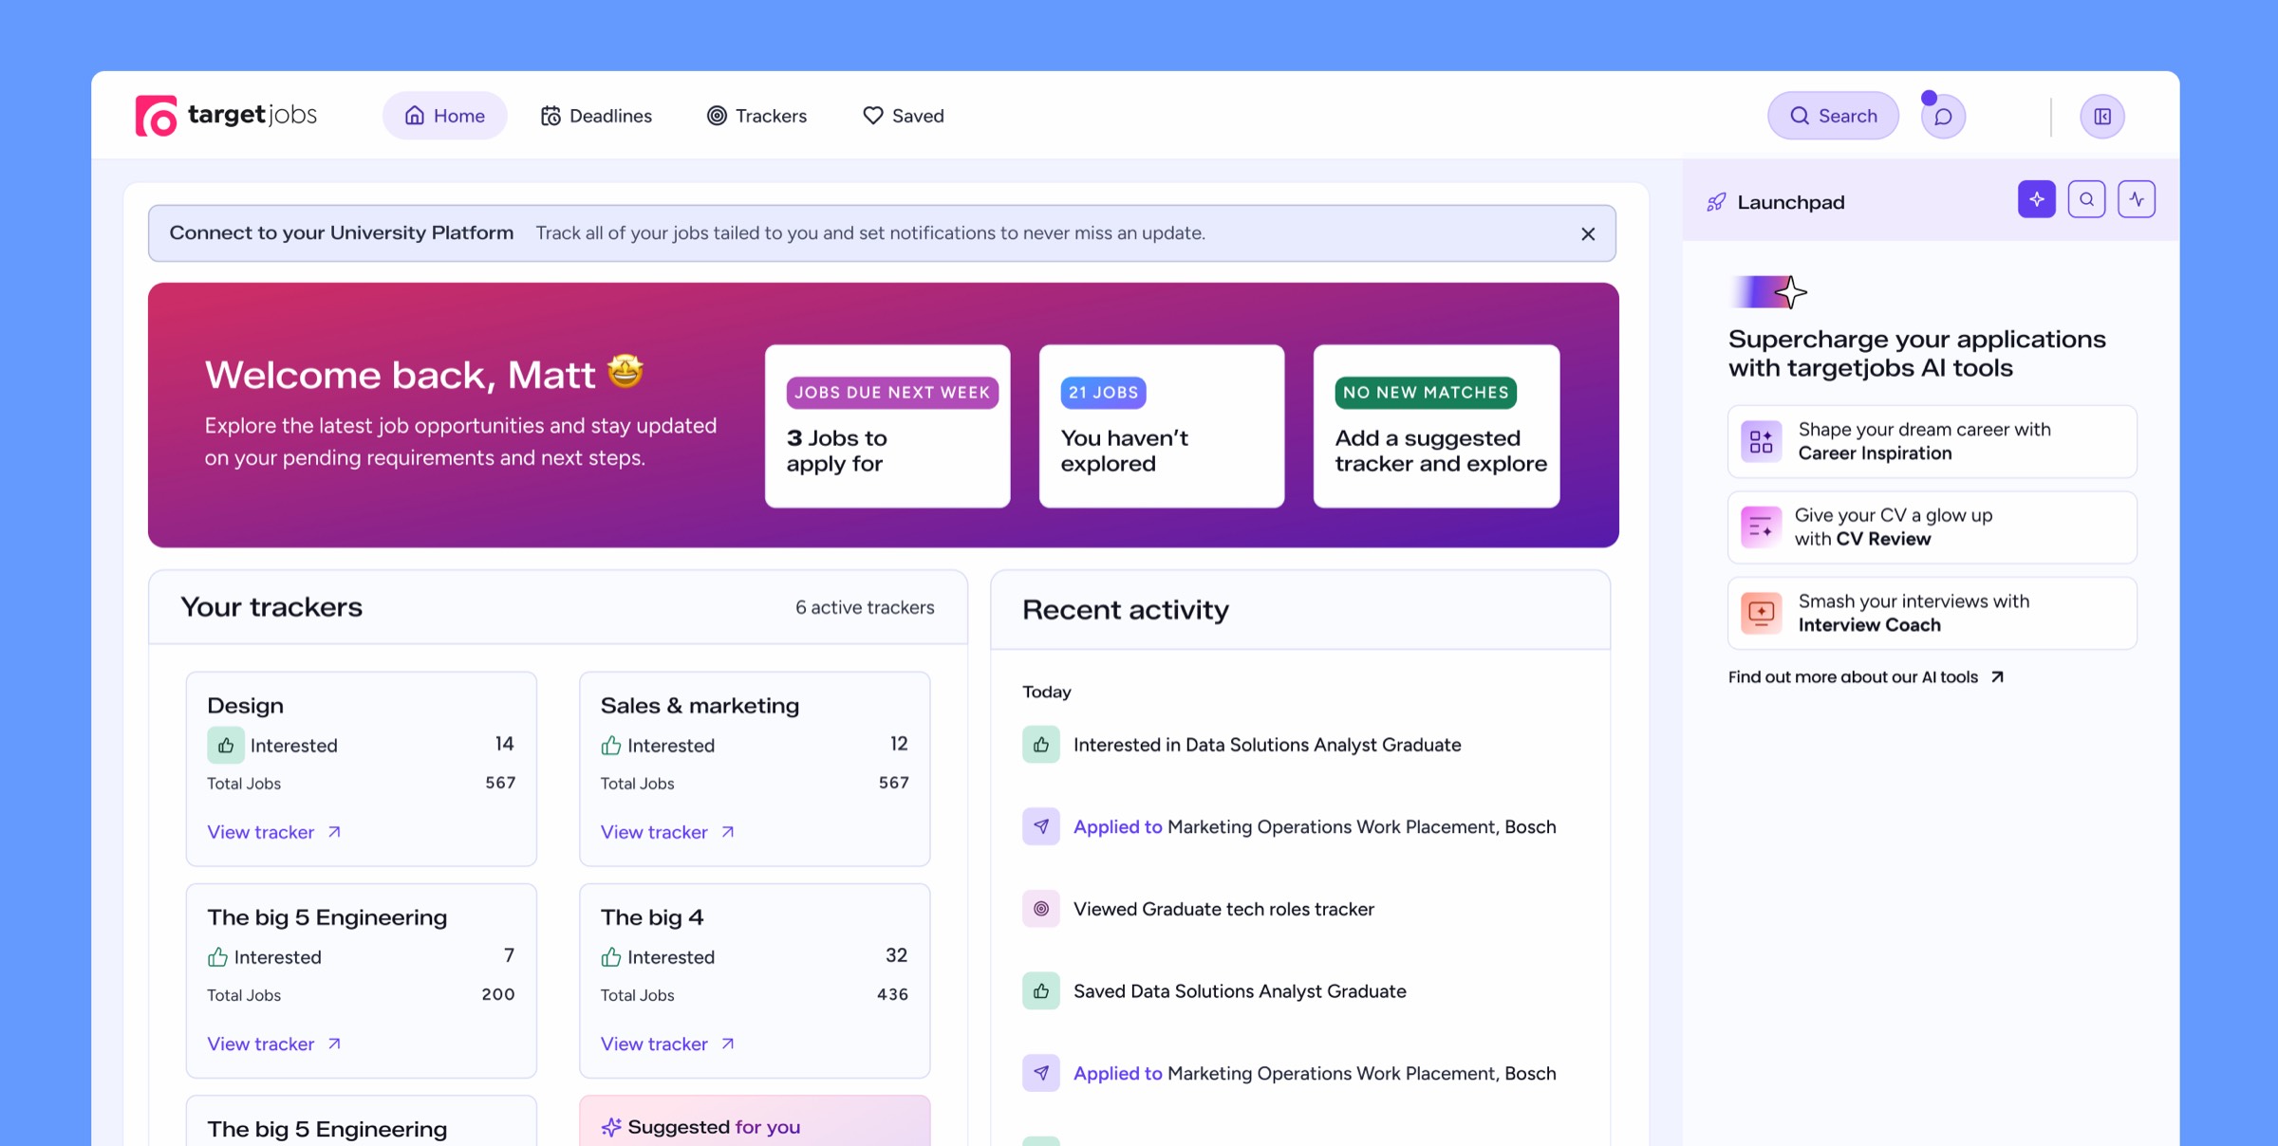Click the Trackers target icon

pyautogui.click(x=717, y=116)
